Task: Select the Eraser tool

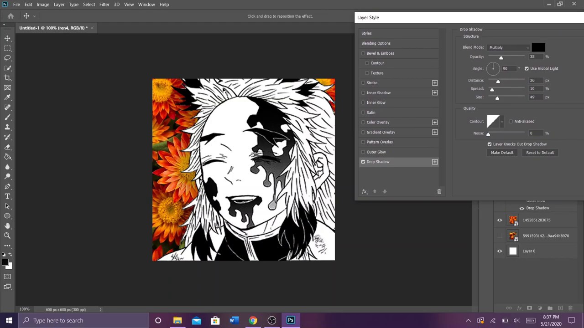Action: pyautogui.click(x=7, y=147)
